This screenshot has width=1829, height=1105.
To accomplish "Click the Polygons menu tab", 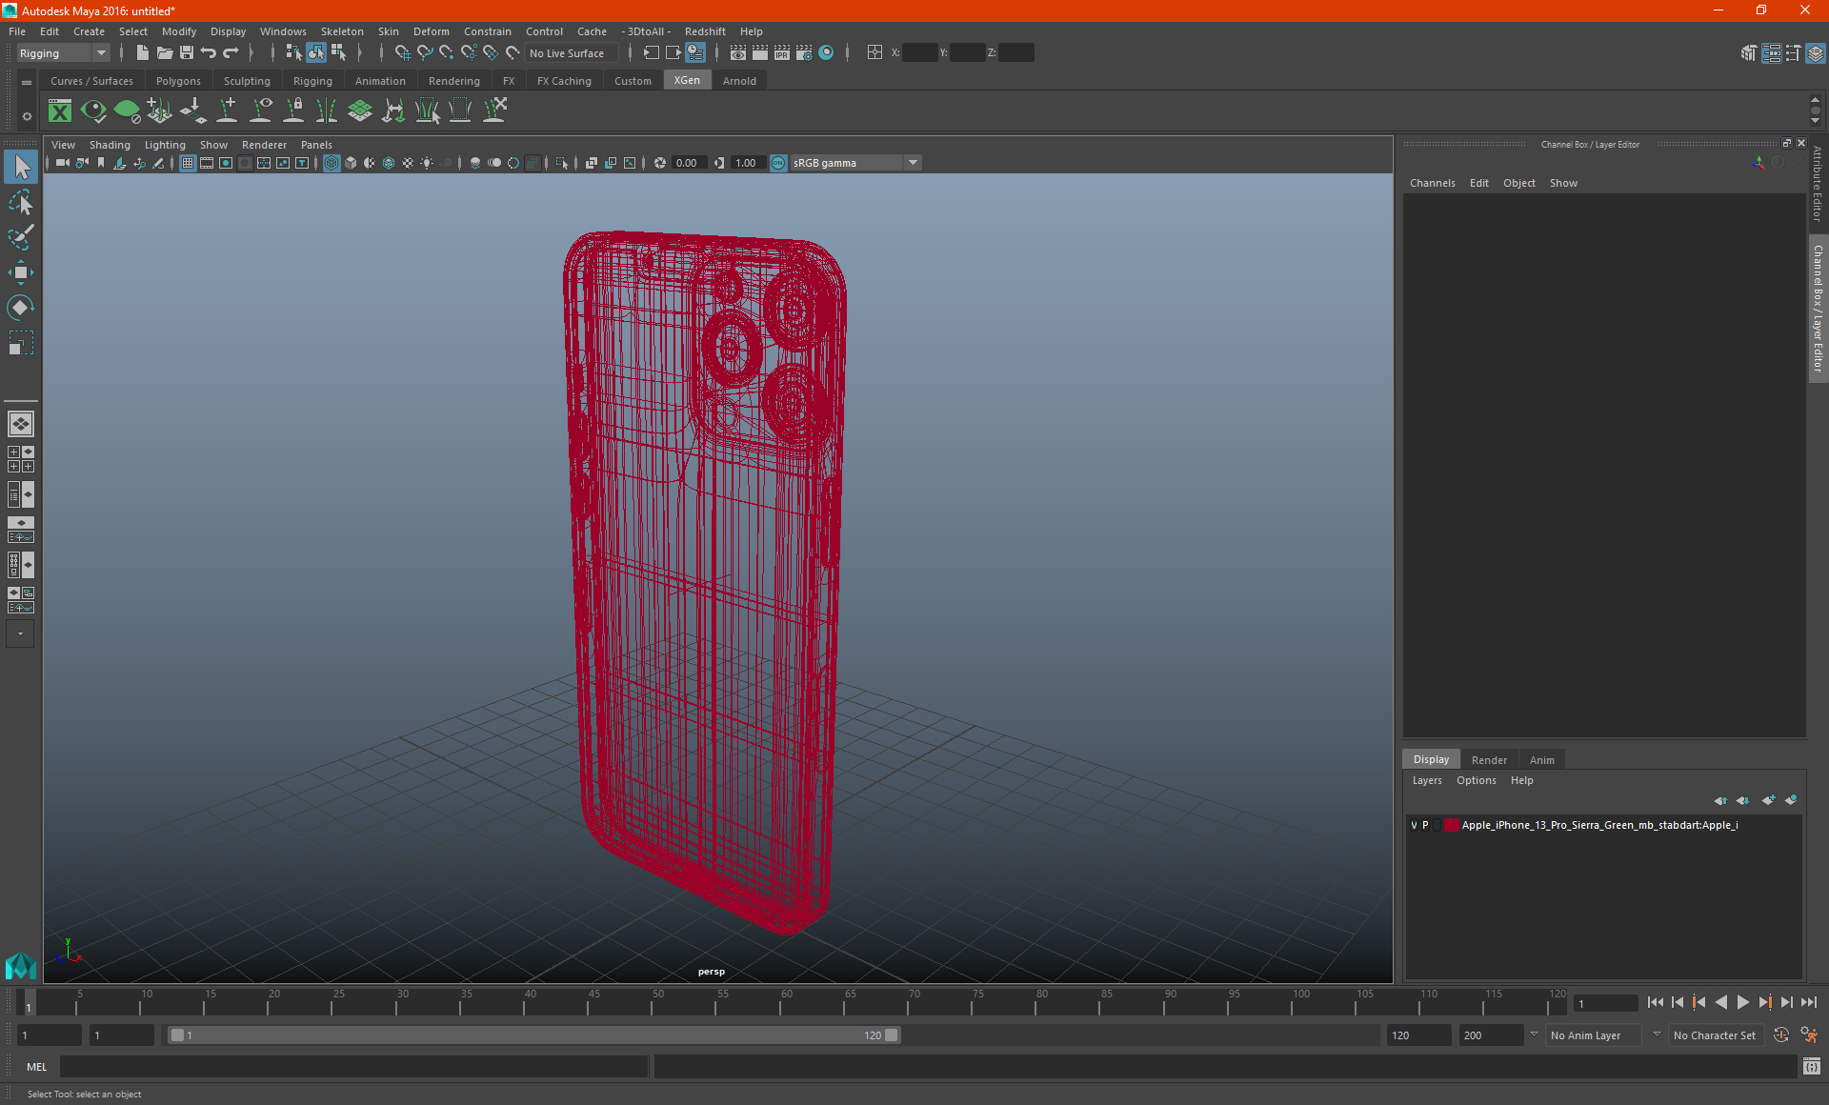I will pyautogui.click(x=180, y=81).
